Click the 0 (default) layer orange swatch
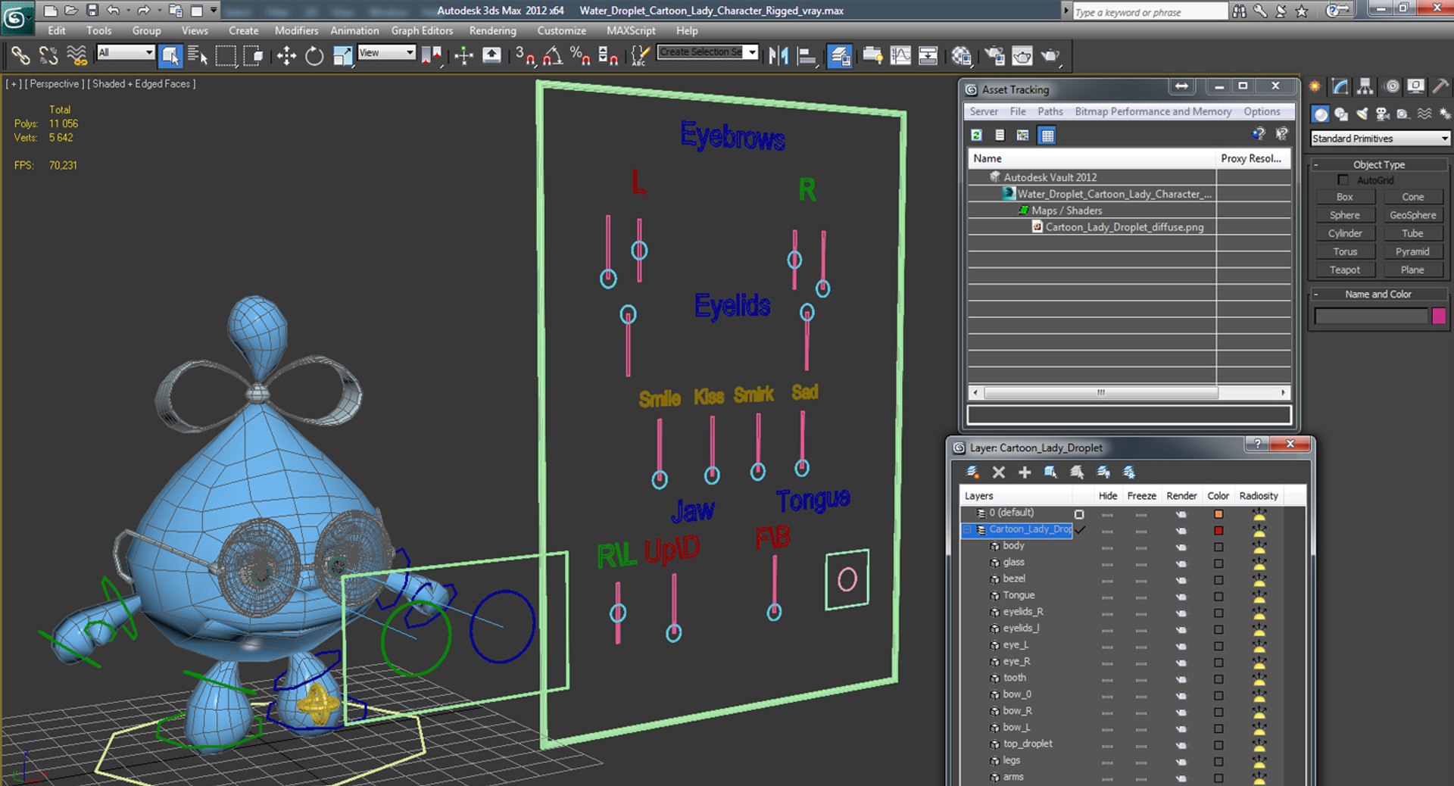The height and width of the screenshot is (786, 1454). pyautogui.click(x=1218, y=514)
